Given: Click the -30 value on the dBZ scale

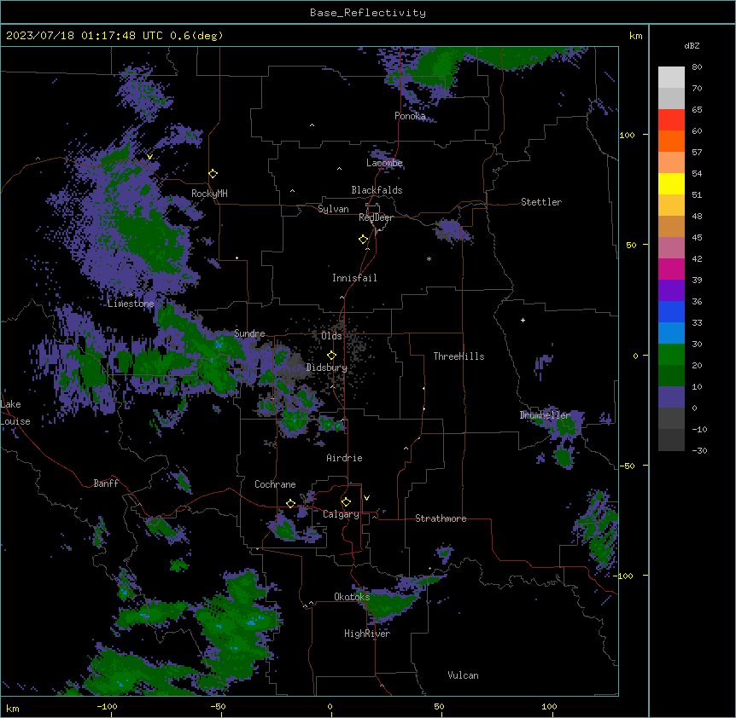Looking at the screenshot, I should pos(699,450).
